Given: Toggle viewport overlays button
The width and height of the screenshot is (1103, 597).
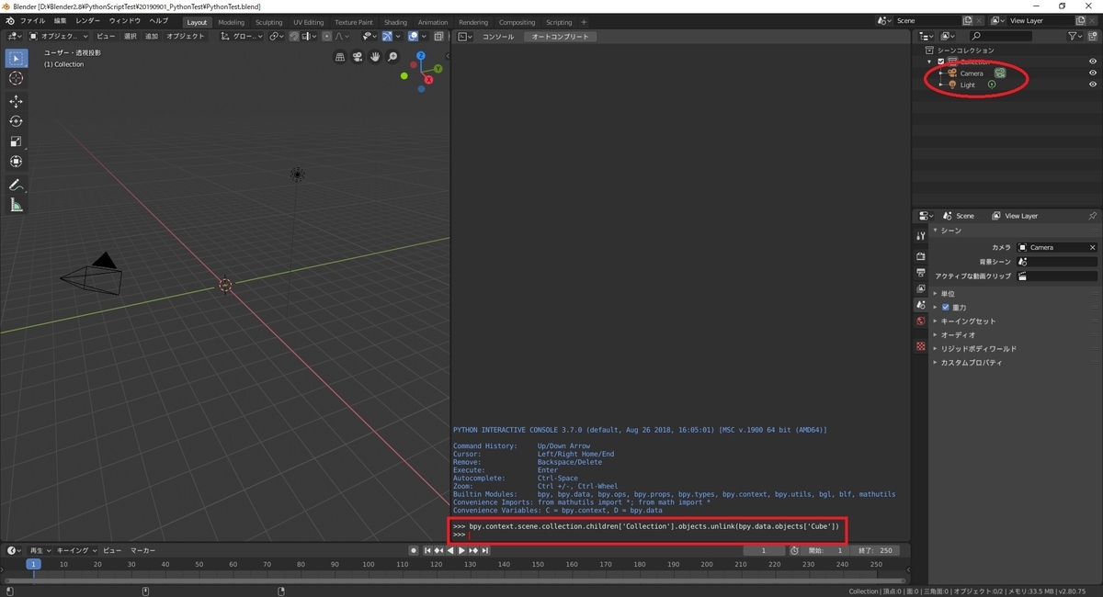Looking at the screenshot, I should pyautogui.click(x=414, y=36).
